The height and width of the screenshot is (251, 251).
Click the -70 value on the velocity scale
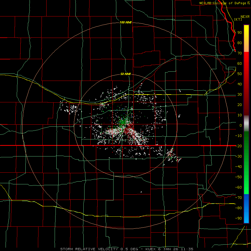[x=238, y=197]
